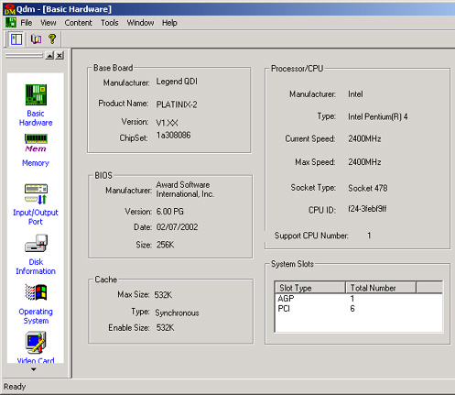This screenshot has height=395, width=455.
Task: Click the Total Number column header
Action: click(381, 288)
